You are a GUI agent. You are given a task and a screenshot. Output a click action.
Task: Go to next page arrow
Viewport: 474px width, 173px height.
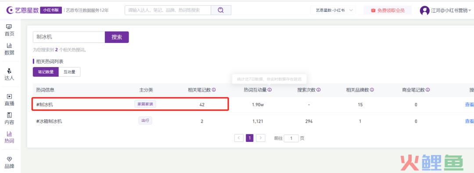[x=261, y=138]
